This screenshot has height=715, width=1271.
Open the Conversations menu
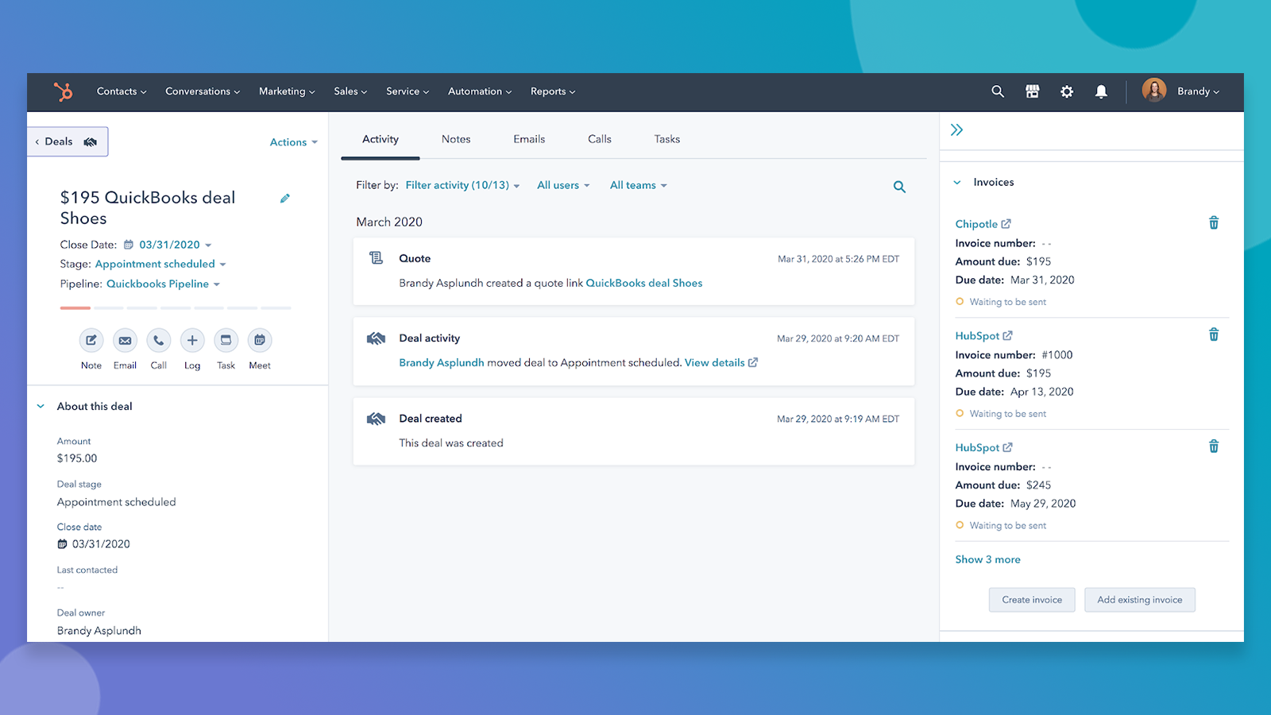coord(203,91)
